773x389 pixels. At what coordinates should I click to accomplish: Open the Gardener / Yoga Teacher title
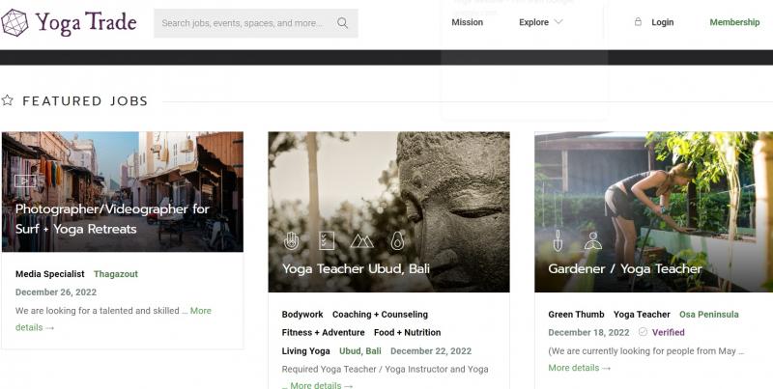point(625,269)
